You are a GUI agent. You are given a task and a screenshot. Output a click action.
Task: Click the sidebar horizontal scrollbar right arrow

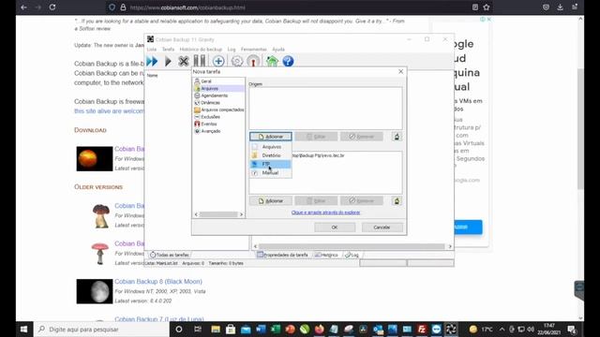pos(241,214)
